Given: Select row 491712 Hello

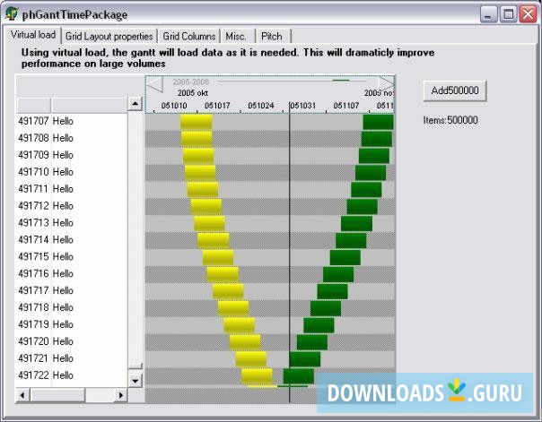Looking at the screenshot, I should coord(71,206).
